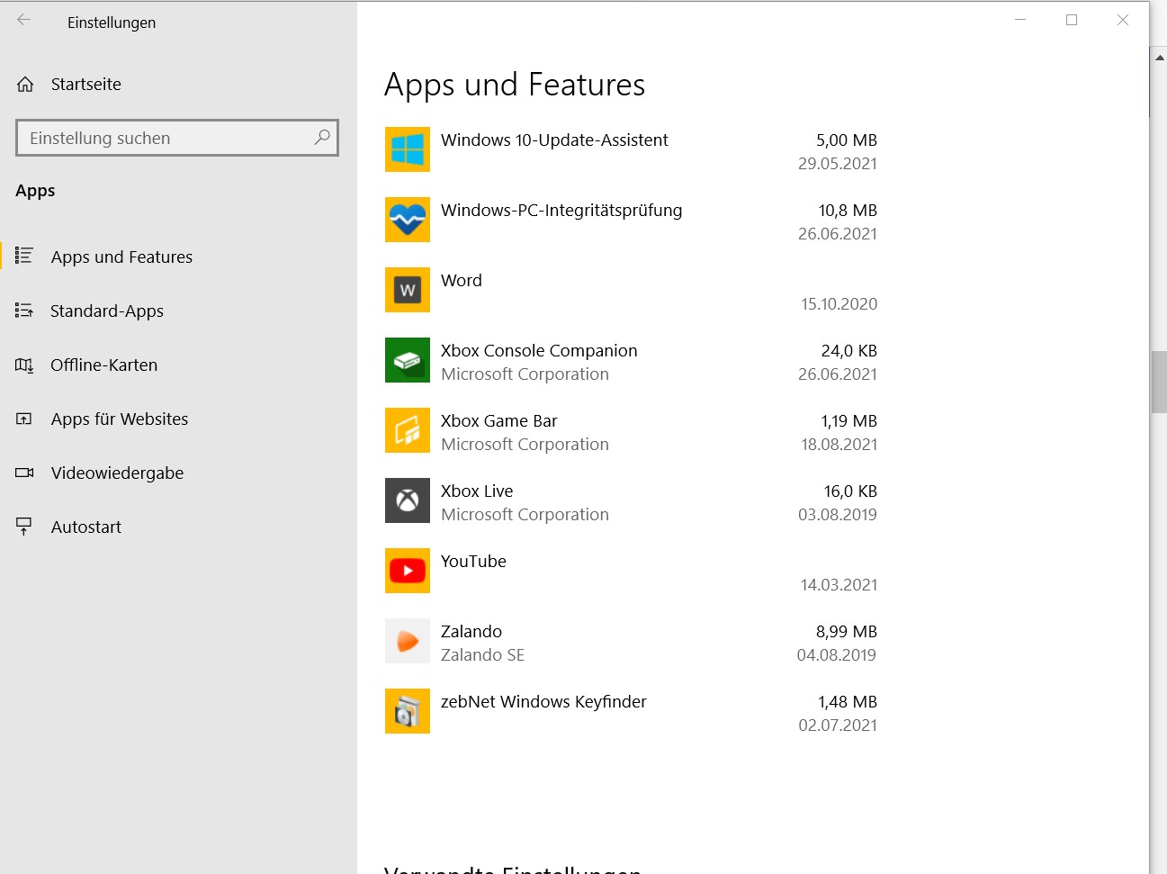The image size is (1167, 874).
Task: Click the zebNet Windows Keyfinder icon
Action: [407, 711]
